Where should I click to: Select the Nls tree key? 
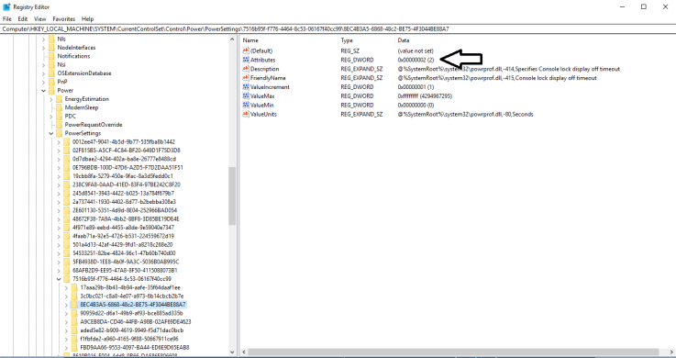[x=61, y=39]
